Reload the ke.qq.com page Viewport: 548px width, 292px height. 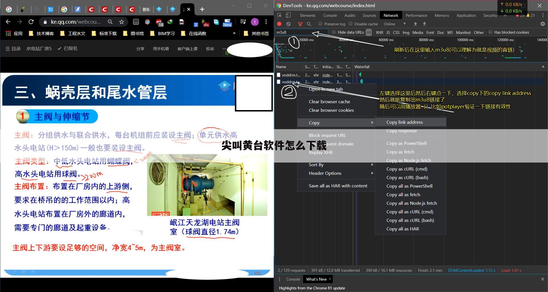click(31, 22)
